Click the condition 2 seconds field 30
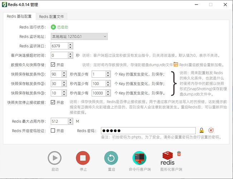This screenshot has height=179, width=233. point(56,83)
